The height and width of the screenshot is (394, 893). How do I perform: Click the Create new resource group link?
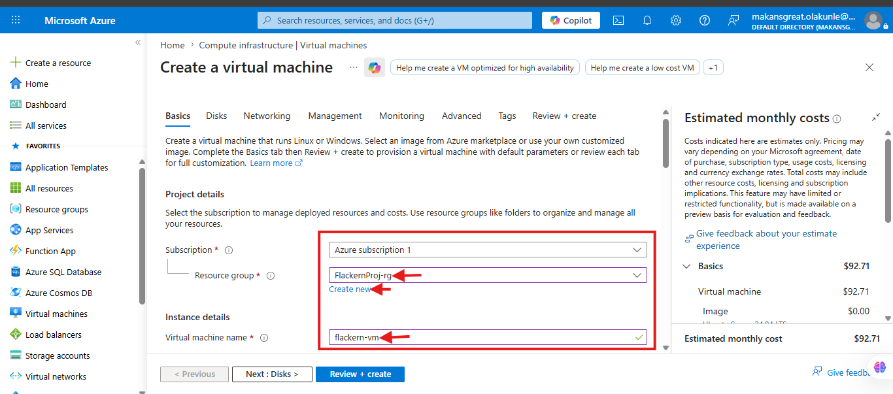[350, 289]
